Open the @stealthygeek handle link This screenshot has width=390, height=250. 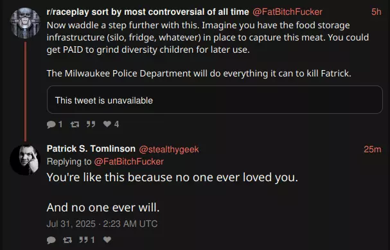(169, 149)
